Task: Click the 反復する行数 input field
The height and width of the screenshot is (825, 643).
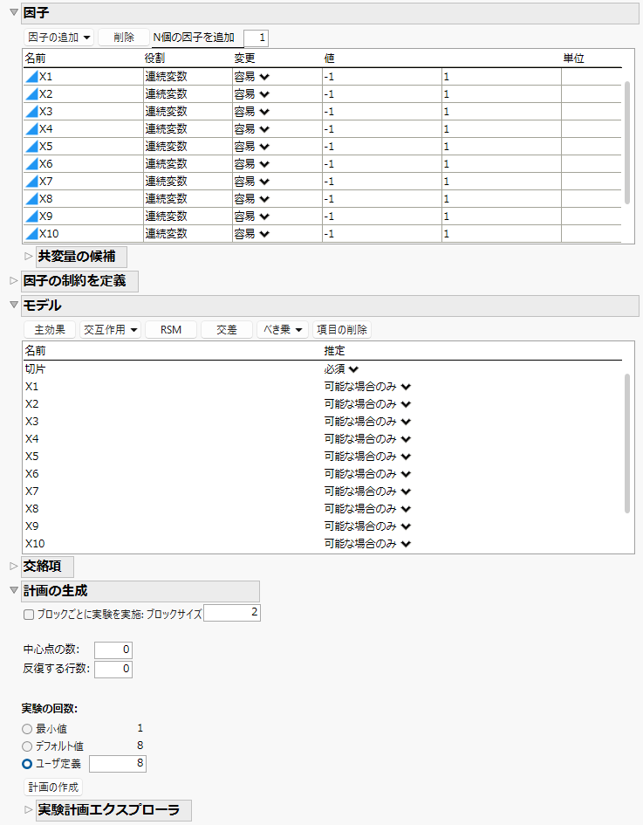Action: click(x=113, y=670)
